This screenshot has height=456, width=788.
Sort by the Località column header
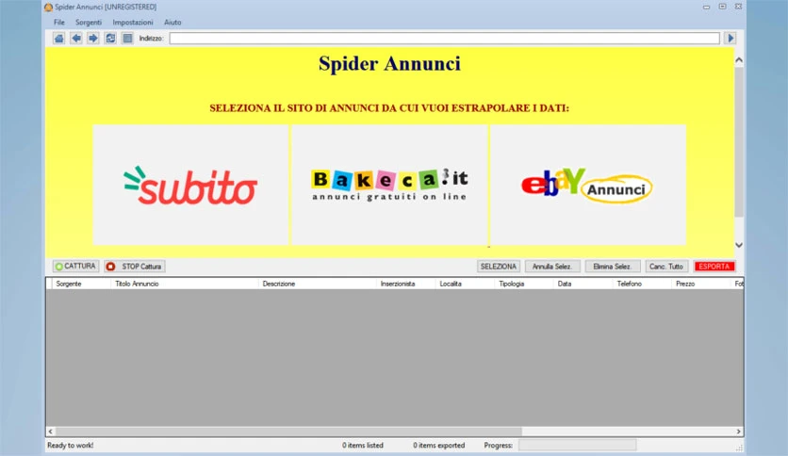465,284
